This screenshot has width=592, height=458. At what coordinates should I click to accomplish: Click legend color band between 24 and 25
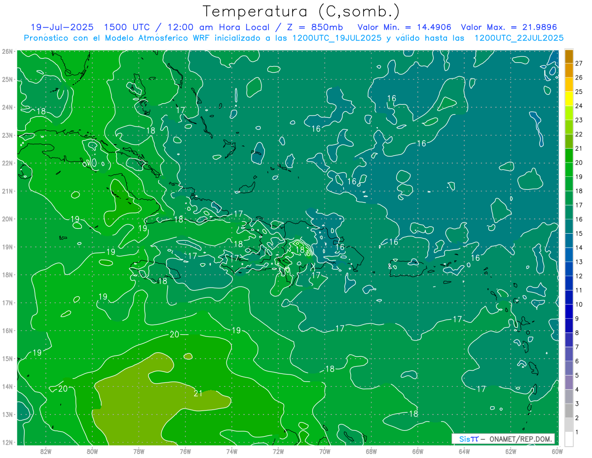point(569,99)
